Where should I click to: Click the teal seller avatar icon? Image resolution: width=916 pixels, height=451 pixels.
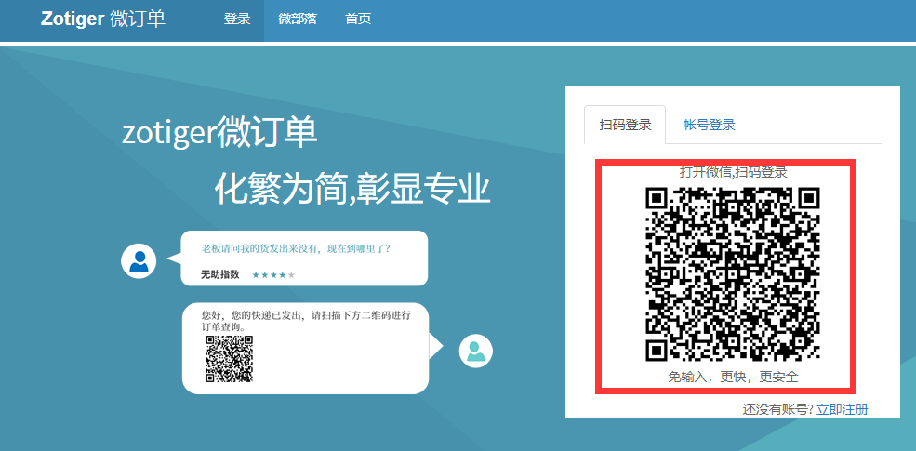point(476,351)
